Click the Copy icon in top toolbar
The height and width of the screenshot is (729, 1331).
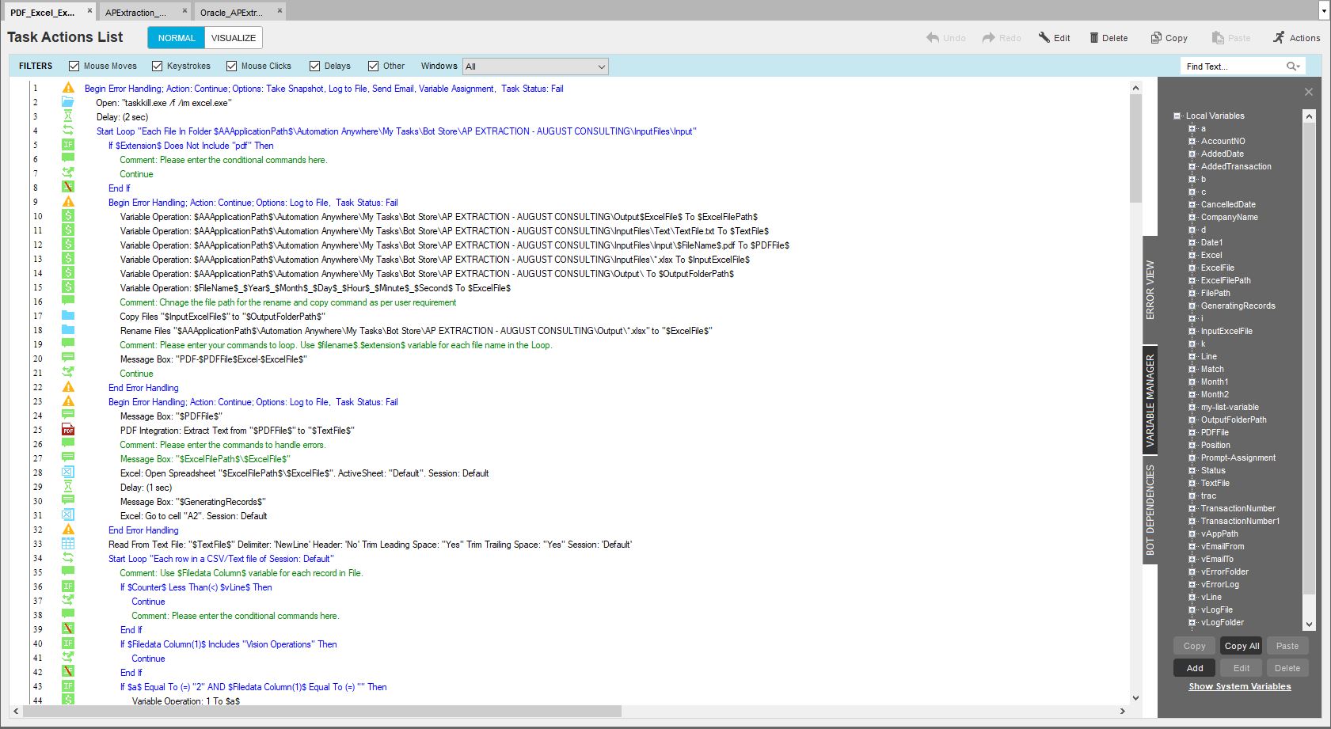(x=1156, y=38)
